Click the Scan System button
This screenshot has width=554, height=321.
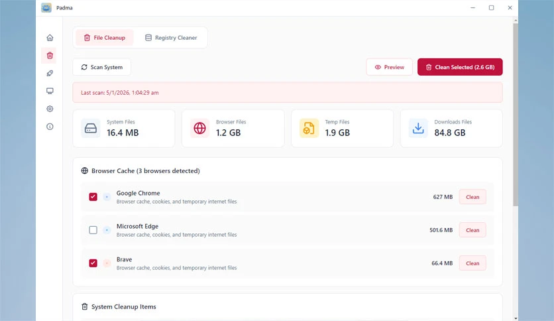pyautogui.click(x=102, y=67)
